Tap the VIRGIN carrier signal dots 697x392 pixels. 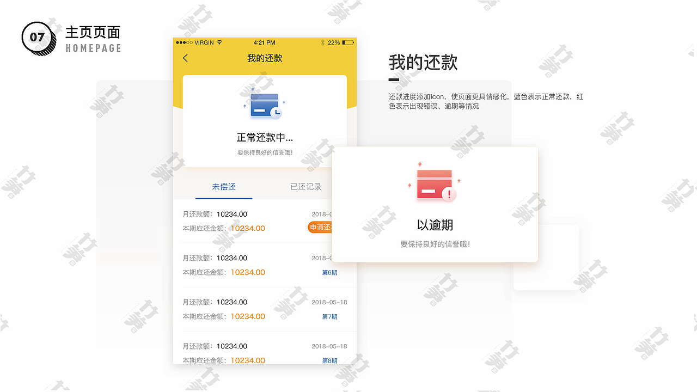click(185, 42)
